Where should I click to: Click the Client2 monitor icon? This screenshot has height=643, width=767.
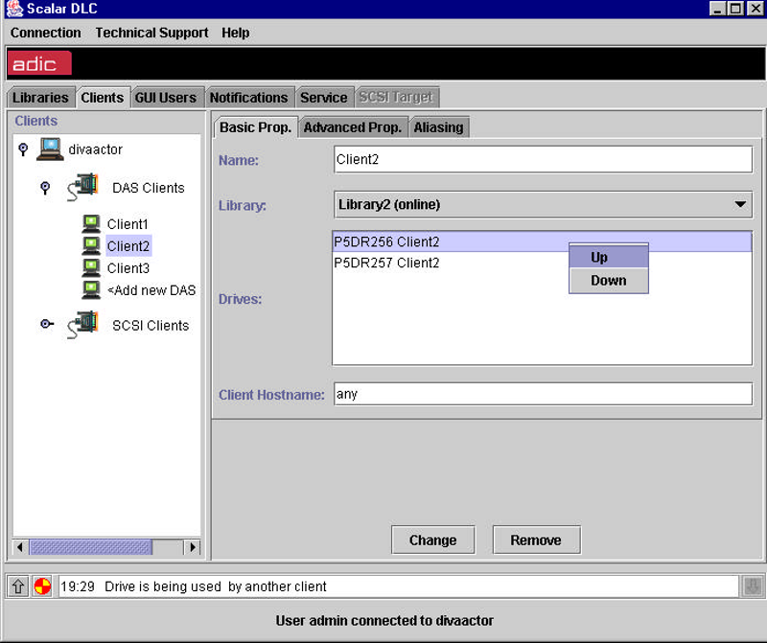point(91,246)
